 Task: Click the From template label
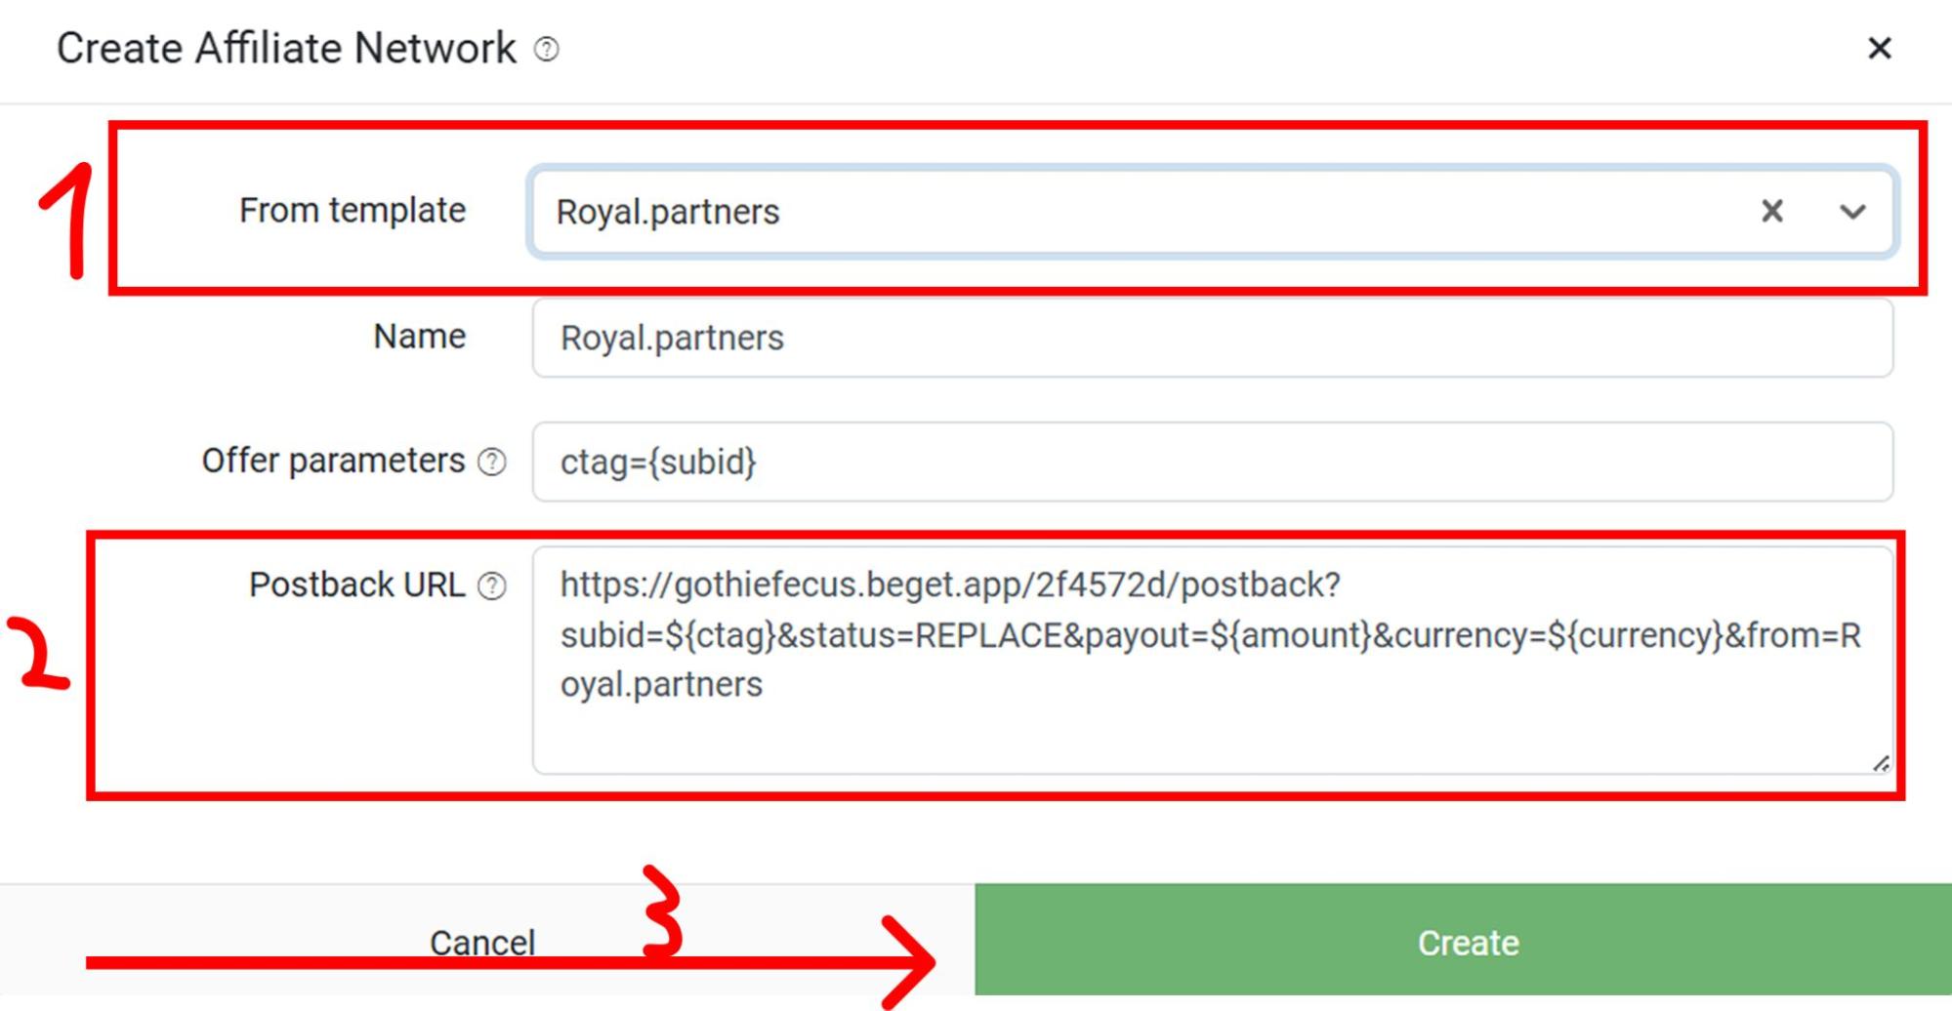353,211
